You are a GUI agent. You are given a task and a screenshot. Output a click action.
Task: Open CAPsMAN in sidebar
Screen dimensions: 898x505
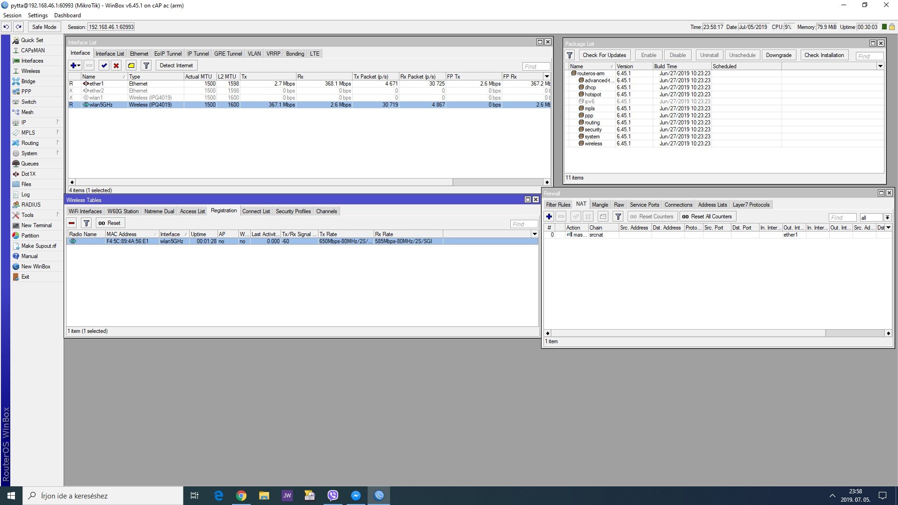(33, 50)
